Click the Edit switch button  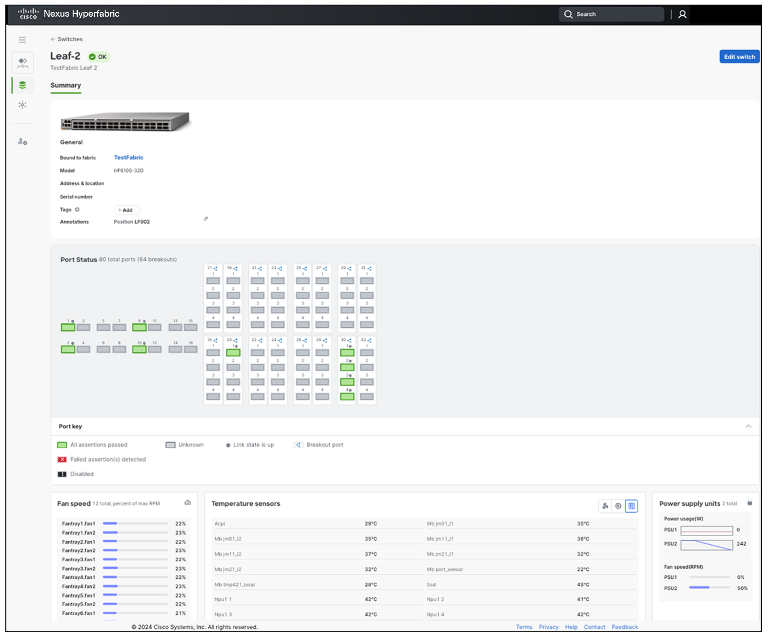(740, 57)
